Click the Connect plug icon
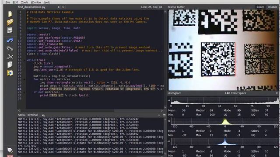Screen dimensions: 280x157 pyautogui.click(x=10, y=150)
